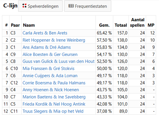The width and height of the screenshot is (159, 115).
Task: Click Mia Franssen & Gré Stokvis link
Action: point(48,68)
